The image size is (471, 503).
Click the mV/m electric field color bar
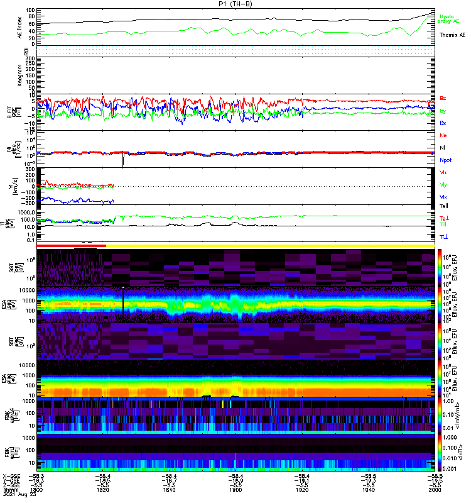coord(440,415)
